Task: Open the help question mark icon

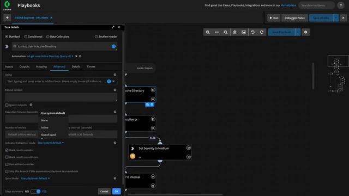Action: point(340,5)
